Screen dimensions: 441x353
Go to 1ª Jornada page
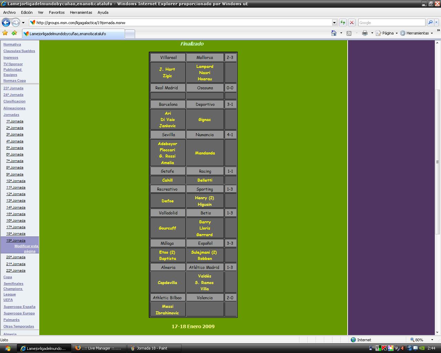coord(15,121)
